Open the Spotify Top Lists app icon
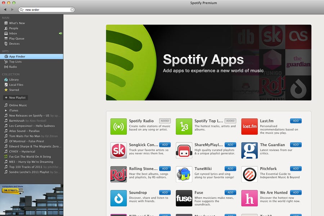The image size is (324, 216). click(184, 126)
